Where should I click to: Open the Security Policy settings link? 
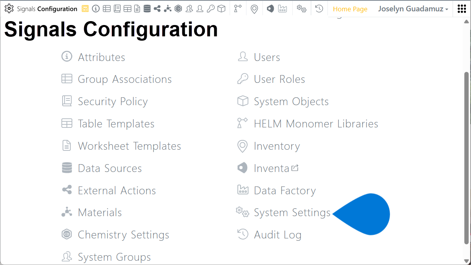tap(113, 101)
